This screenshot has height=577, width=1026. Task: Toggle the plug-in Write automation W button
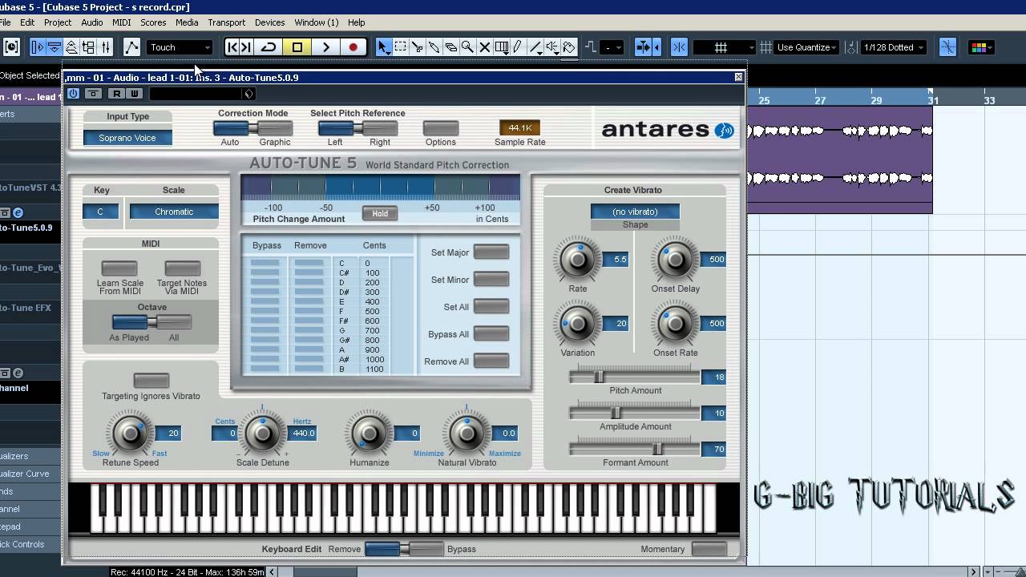click(135, 94)
